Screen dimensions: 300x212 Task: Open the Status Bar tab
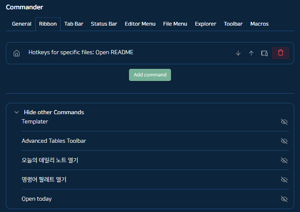click(104, 24)
